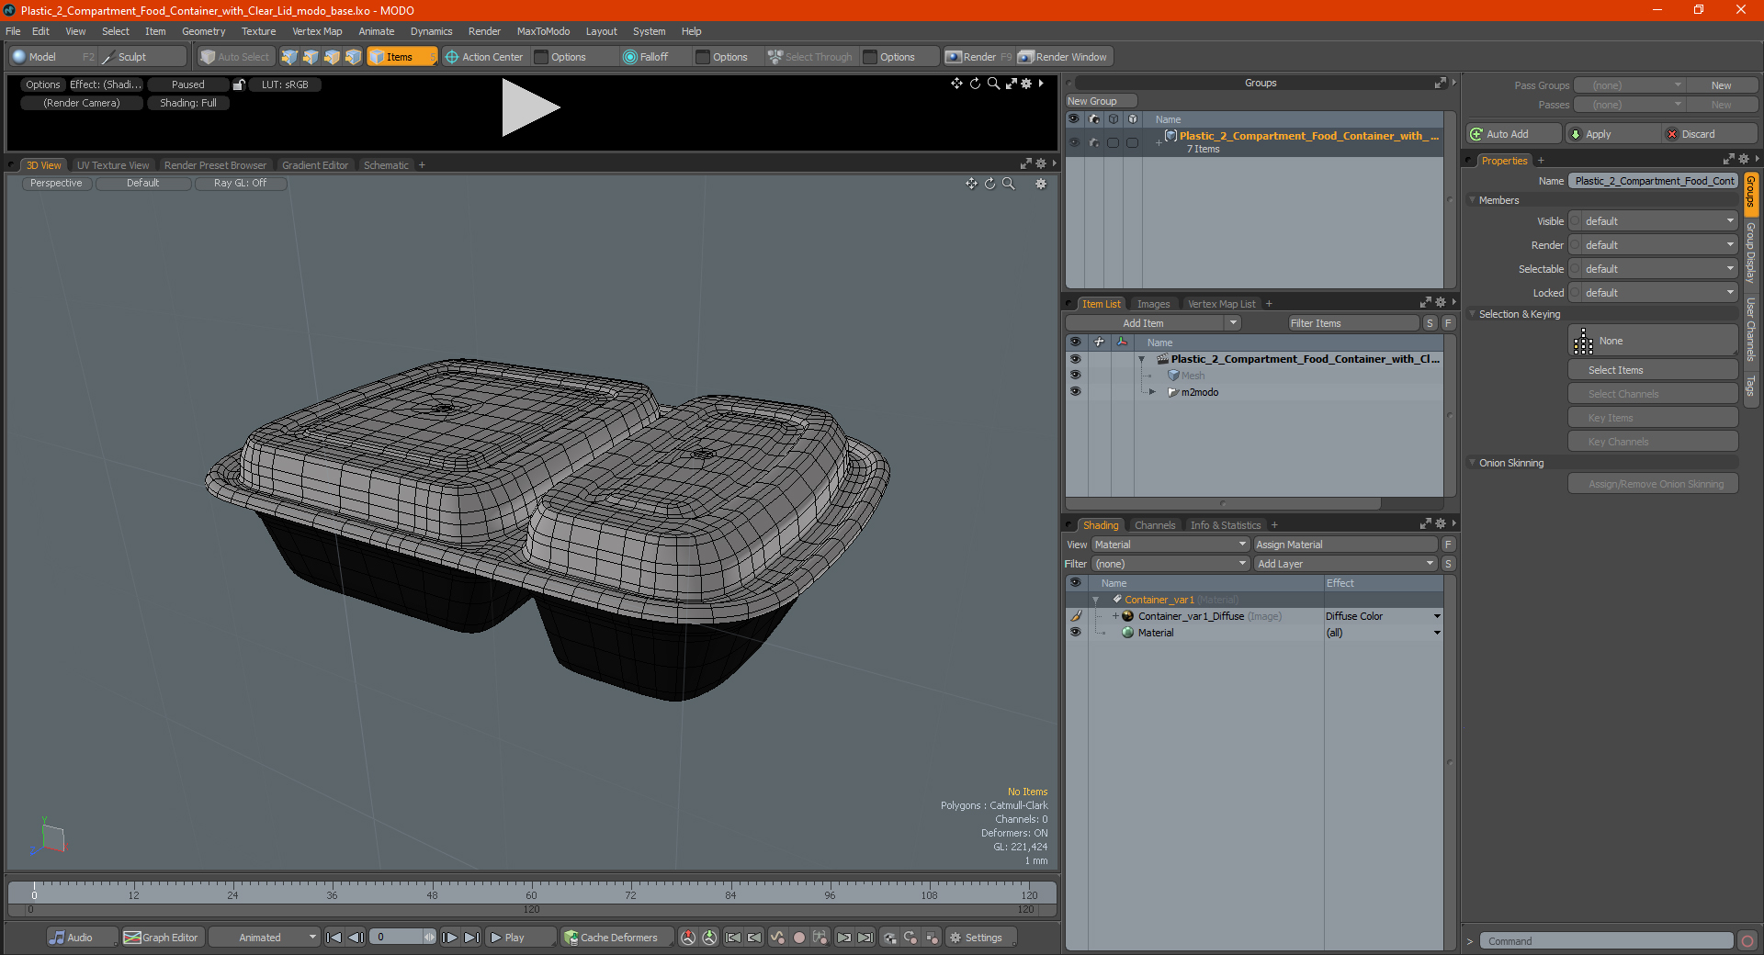Open the MaxToModo menu
The width and height of the screenshot is (1764, 955).
tap(543, 31)
